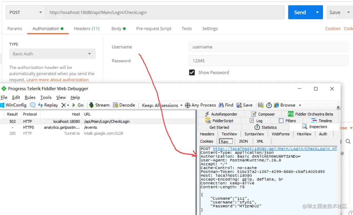This screenshot has width=353, height=215.
Task: Sort sessions by Protocol column header
Action: click(x=30, y=114)
